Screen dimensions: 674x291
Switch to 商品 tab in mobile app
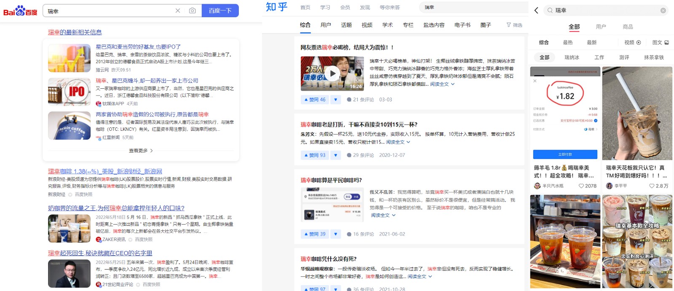pos(628,27)
